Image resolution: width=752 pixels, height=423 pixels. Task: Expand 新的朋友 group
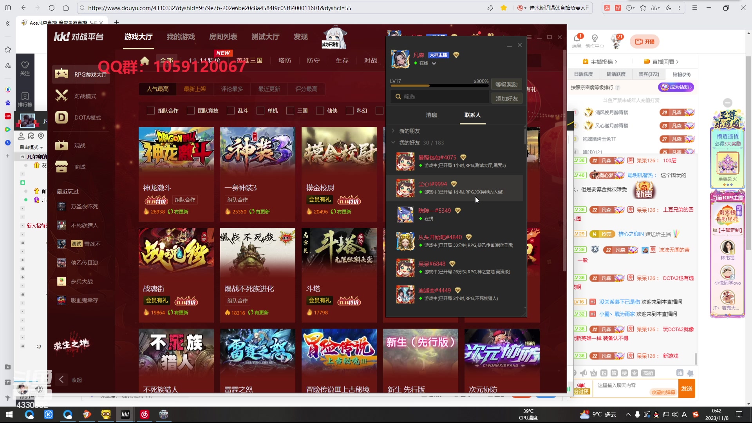pos(393,131)
